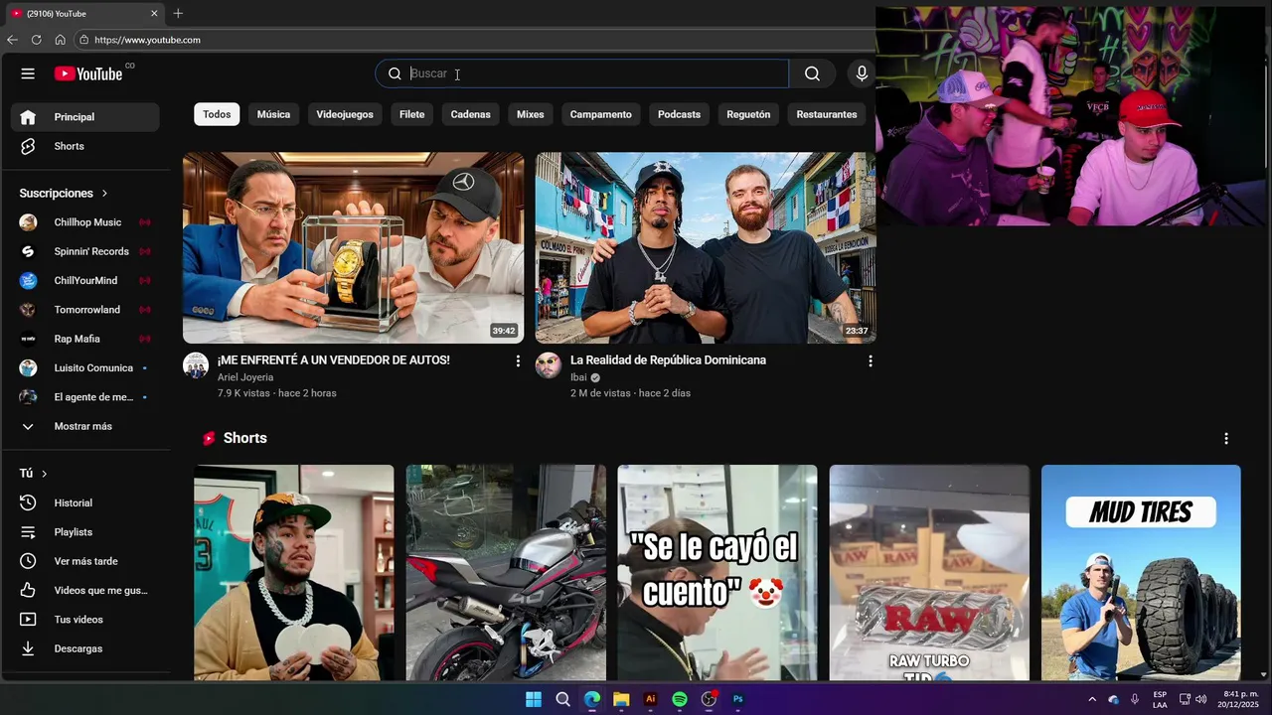Viewport: 1272px width, 715px height.
Task: Open the "Se le cayó el cuento" short
Action: pyautogui.click(x=717, y=572)
